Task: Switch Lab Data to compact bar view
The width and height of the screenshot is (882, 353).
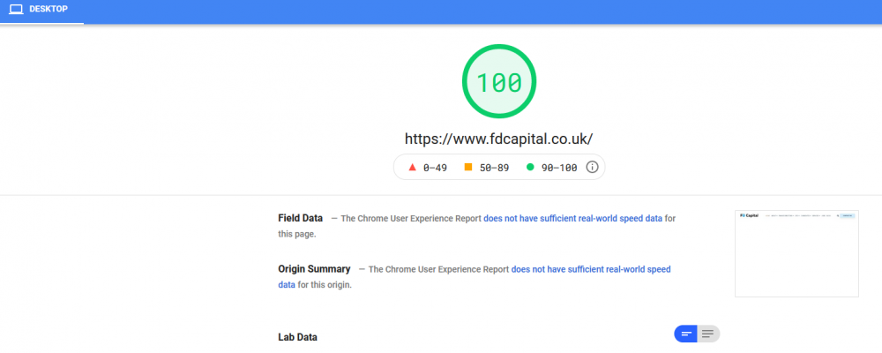Action: tap(685, 334)
